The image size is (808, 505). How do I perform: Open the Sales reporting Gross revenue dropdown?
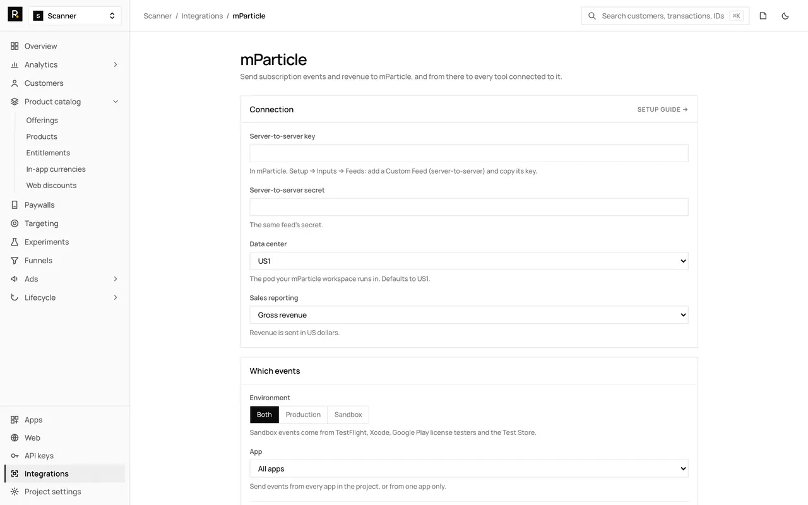pos(469,315)
